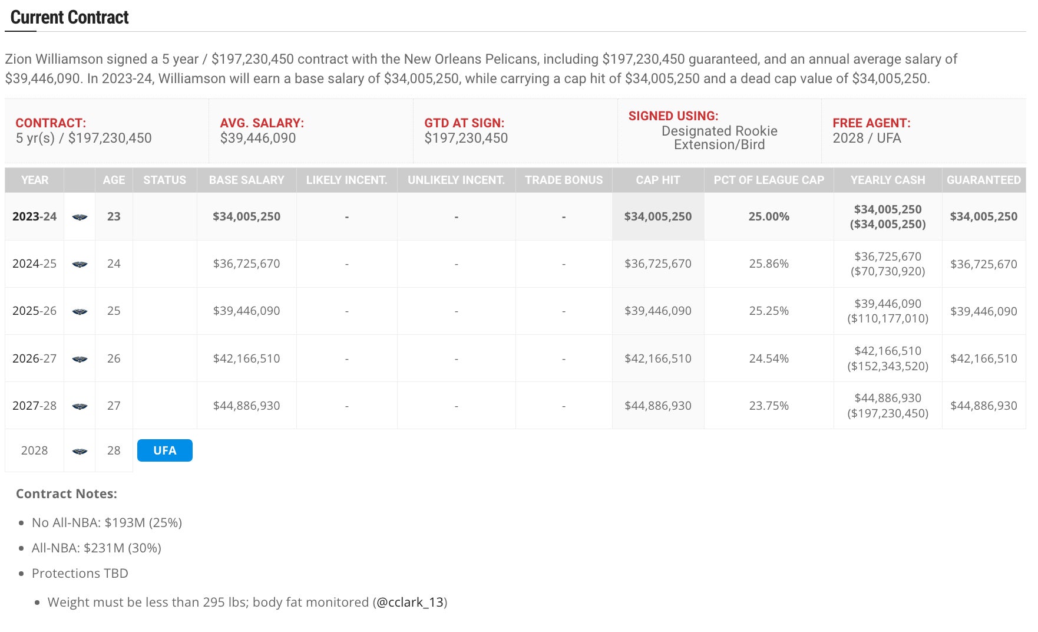This screenshot has height=632, width=1038.
Task: Click the PCT OF LEAGUE CAP header
Action: 769,180
